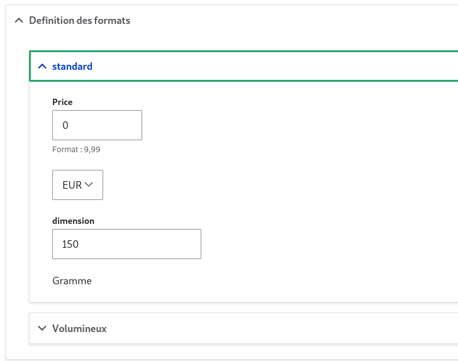Click the blue chevron next to standard
458x361 pixels.
click(x=42, y=66)
